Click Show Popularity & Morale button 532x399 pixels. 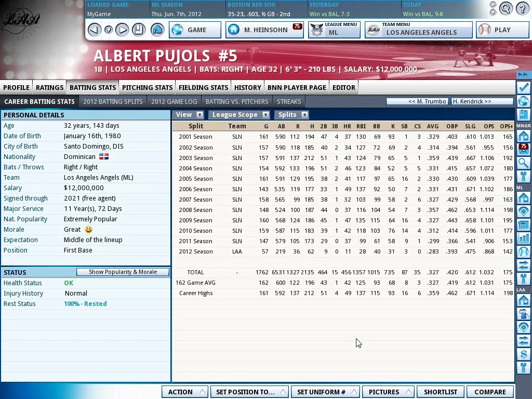pos(123,272)
